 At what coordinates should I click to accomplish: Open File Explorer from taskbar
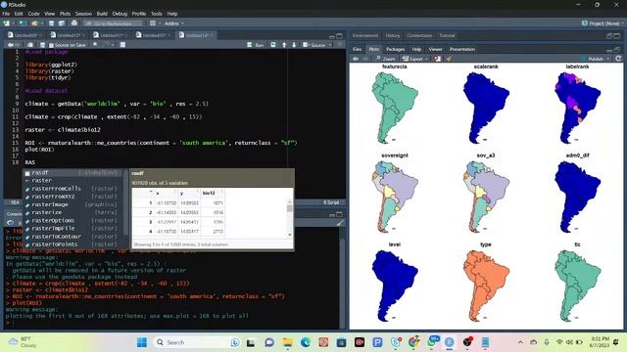coord(287,342)
